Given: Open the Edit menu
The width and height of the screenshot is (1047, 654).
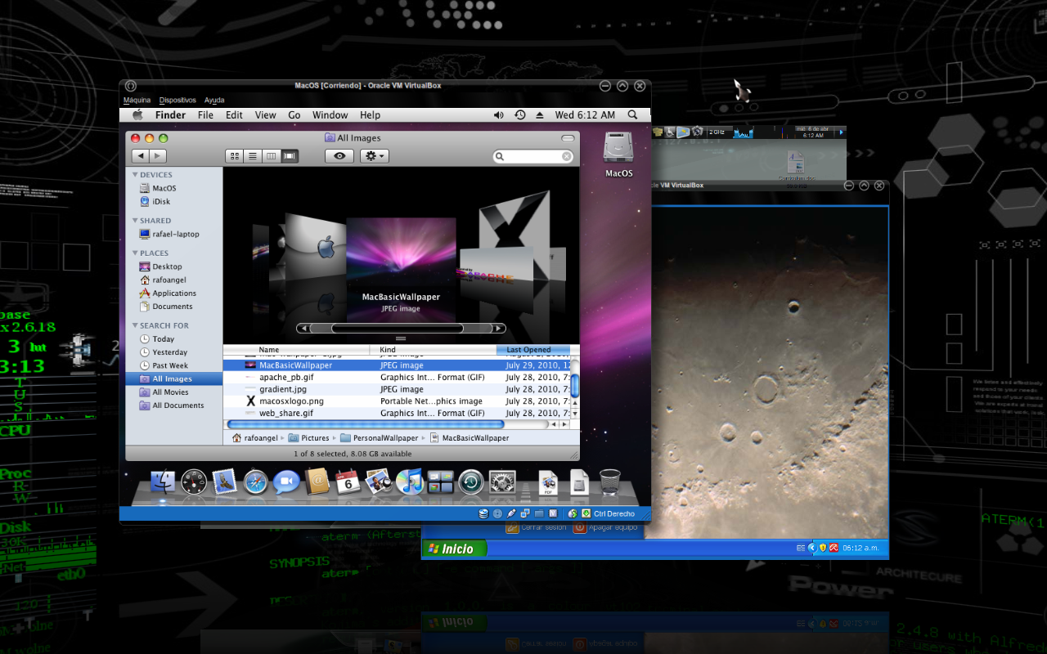Looking at the screenshot, I should point(234,115).
